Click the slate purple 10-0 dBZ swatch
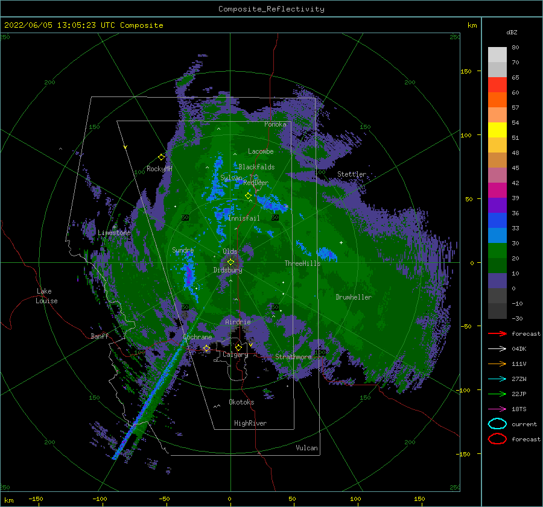The width and height of the screenshot is (543, 507). point(497,281)
